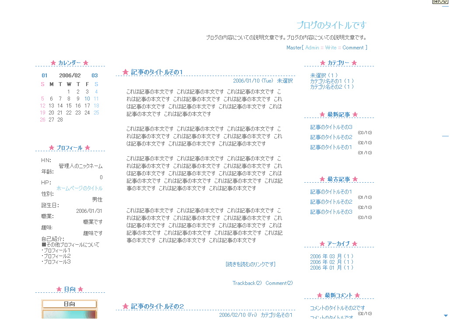This screenshot has height=319, width=450.
Task: Click article date 2006/01/10 (Tue)
Action: pos(253,81)
